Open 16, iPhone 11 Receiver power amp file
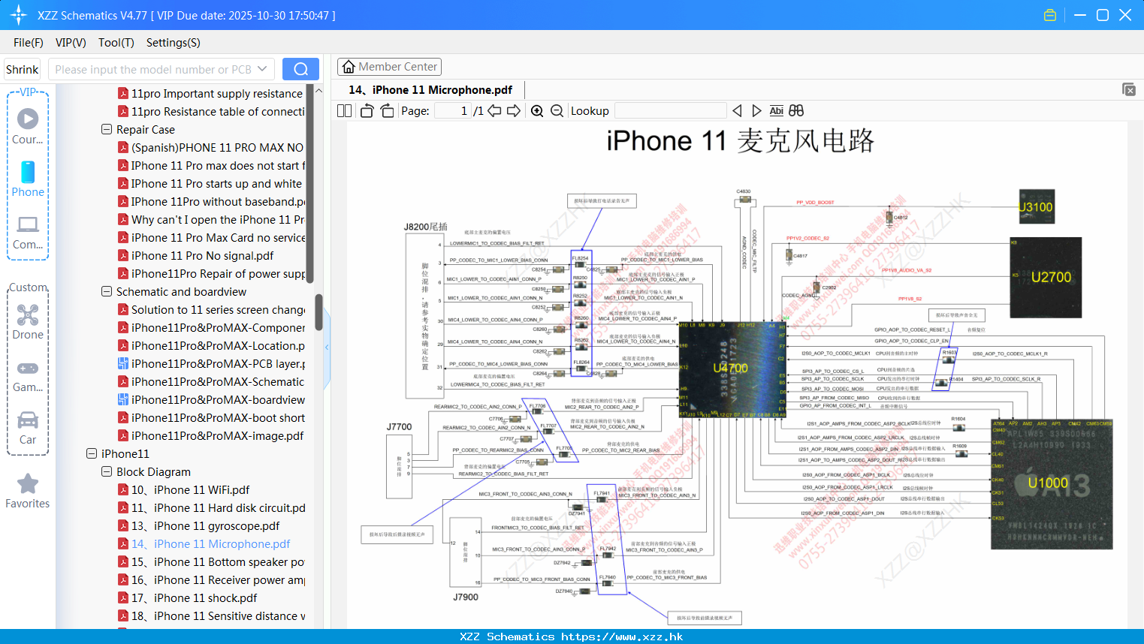1144x644 pixels. (211, 579)
